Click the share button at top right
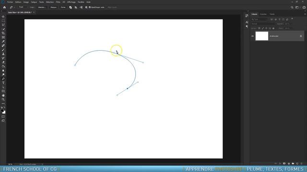Image resolution: width=307 pixels, height=172 pixels. tap(304, 7)
